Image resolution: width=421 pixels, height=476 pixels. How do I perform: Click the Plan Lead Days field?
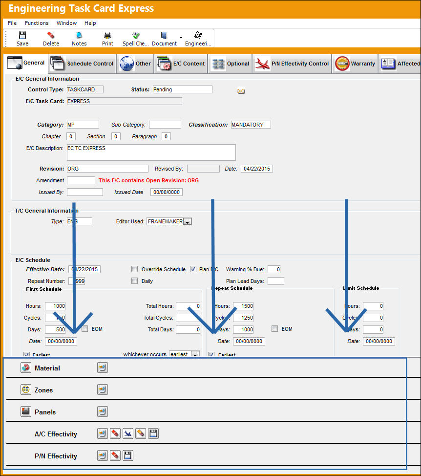coord(276,281)
